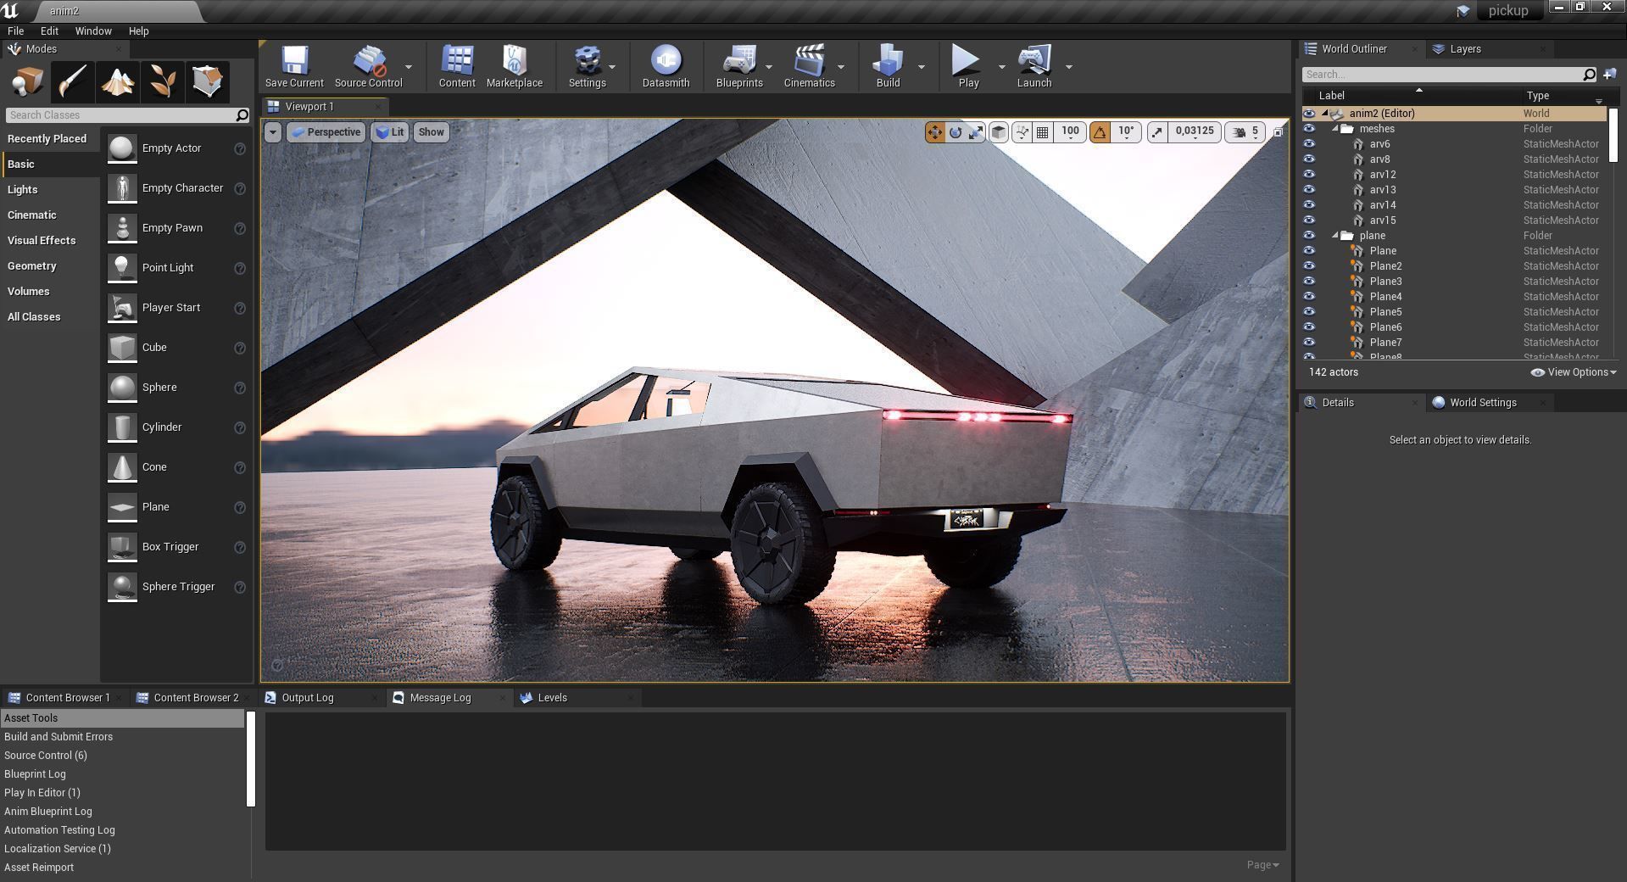The image size is (1627, 882).
Task: Open camera speed setting in viewport
Action: coord(1245,132)
